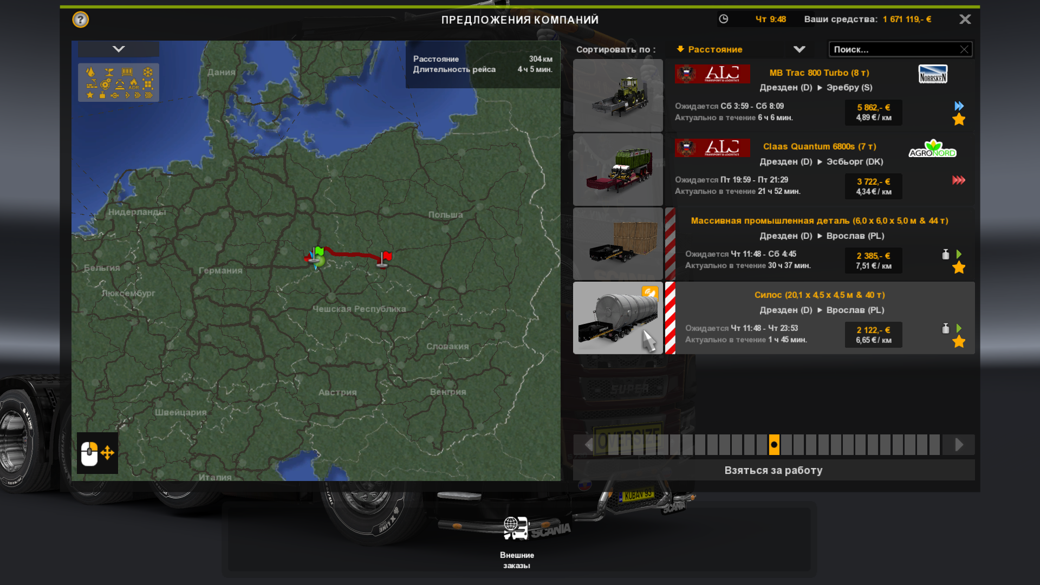The height and width of the screenshot is (585, 1040).
Task: Click the red destination flag on map
Action: coord(386,256)
